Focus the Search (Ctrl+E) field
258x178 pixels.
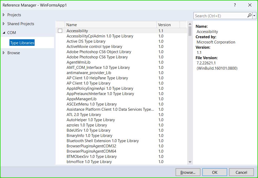(220, 16)
